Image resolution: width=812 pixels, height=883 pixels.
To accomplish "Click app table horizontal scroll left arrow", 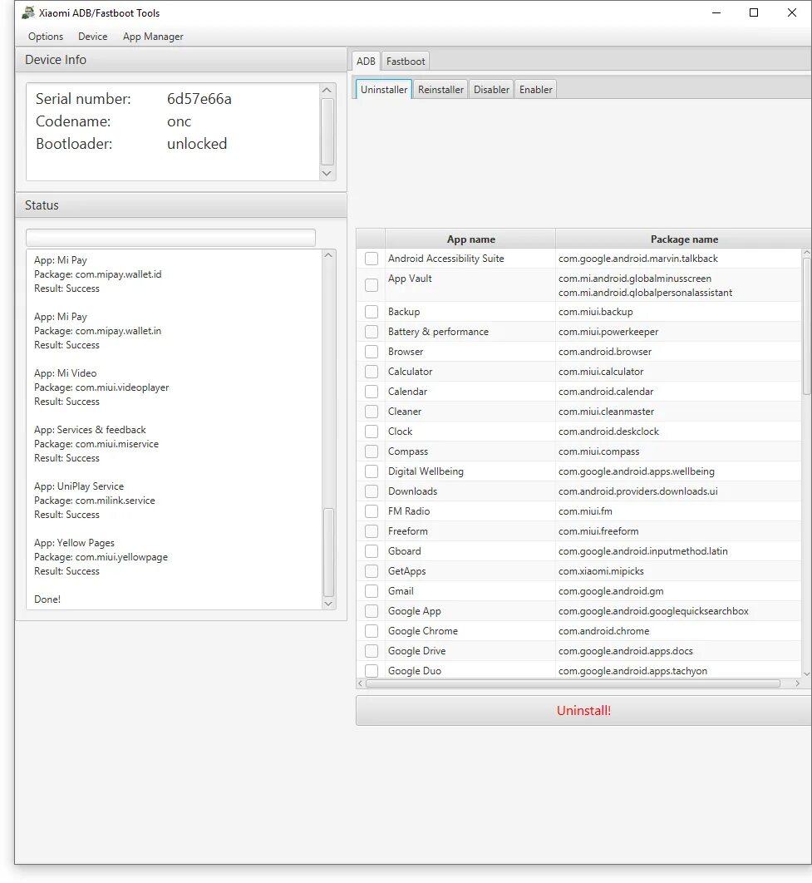I will click(360, 683).
